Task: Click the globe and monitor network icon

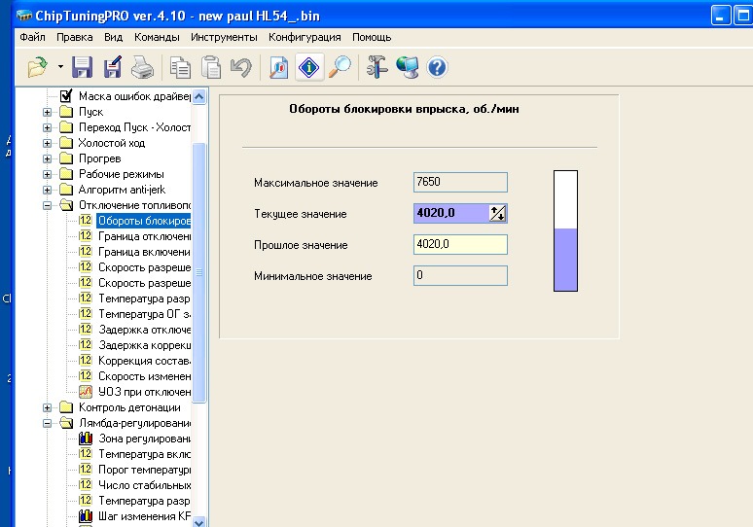Action: coord(408,67)
